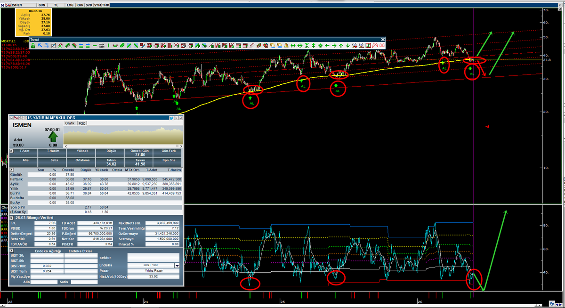Click the Ortalama button
The width and height of the screenshot is (565, 308).
pos(81,162)
